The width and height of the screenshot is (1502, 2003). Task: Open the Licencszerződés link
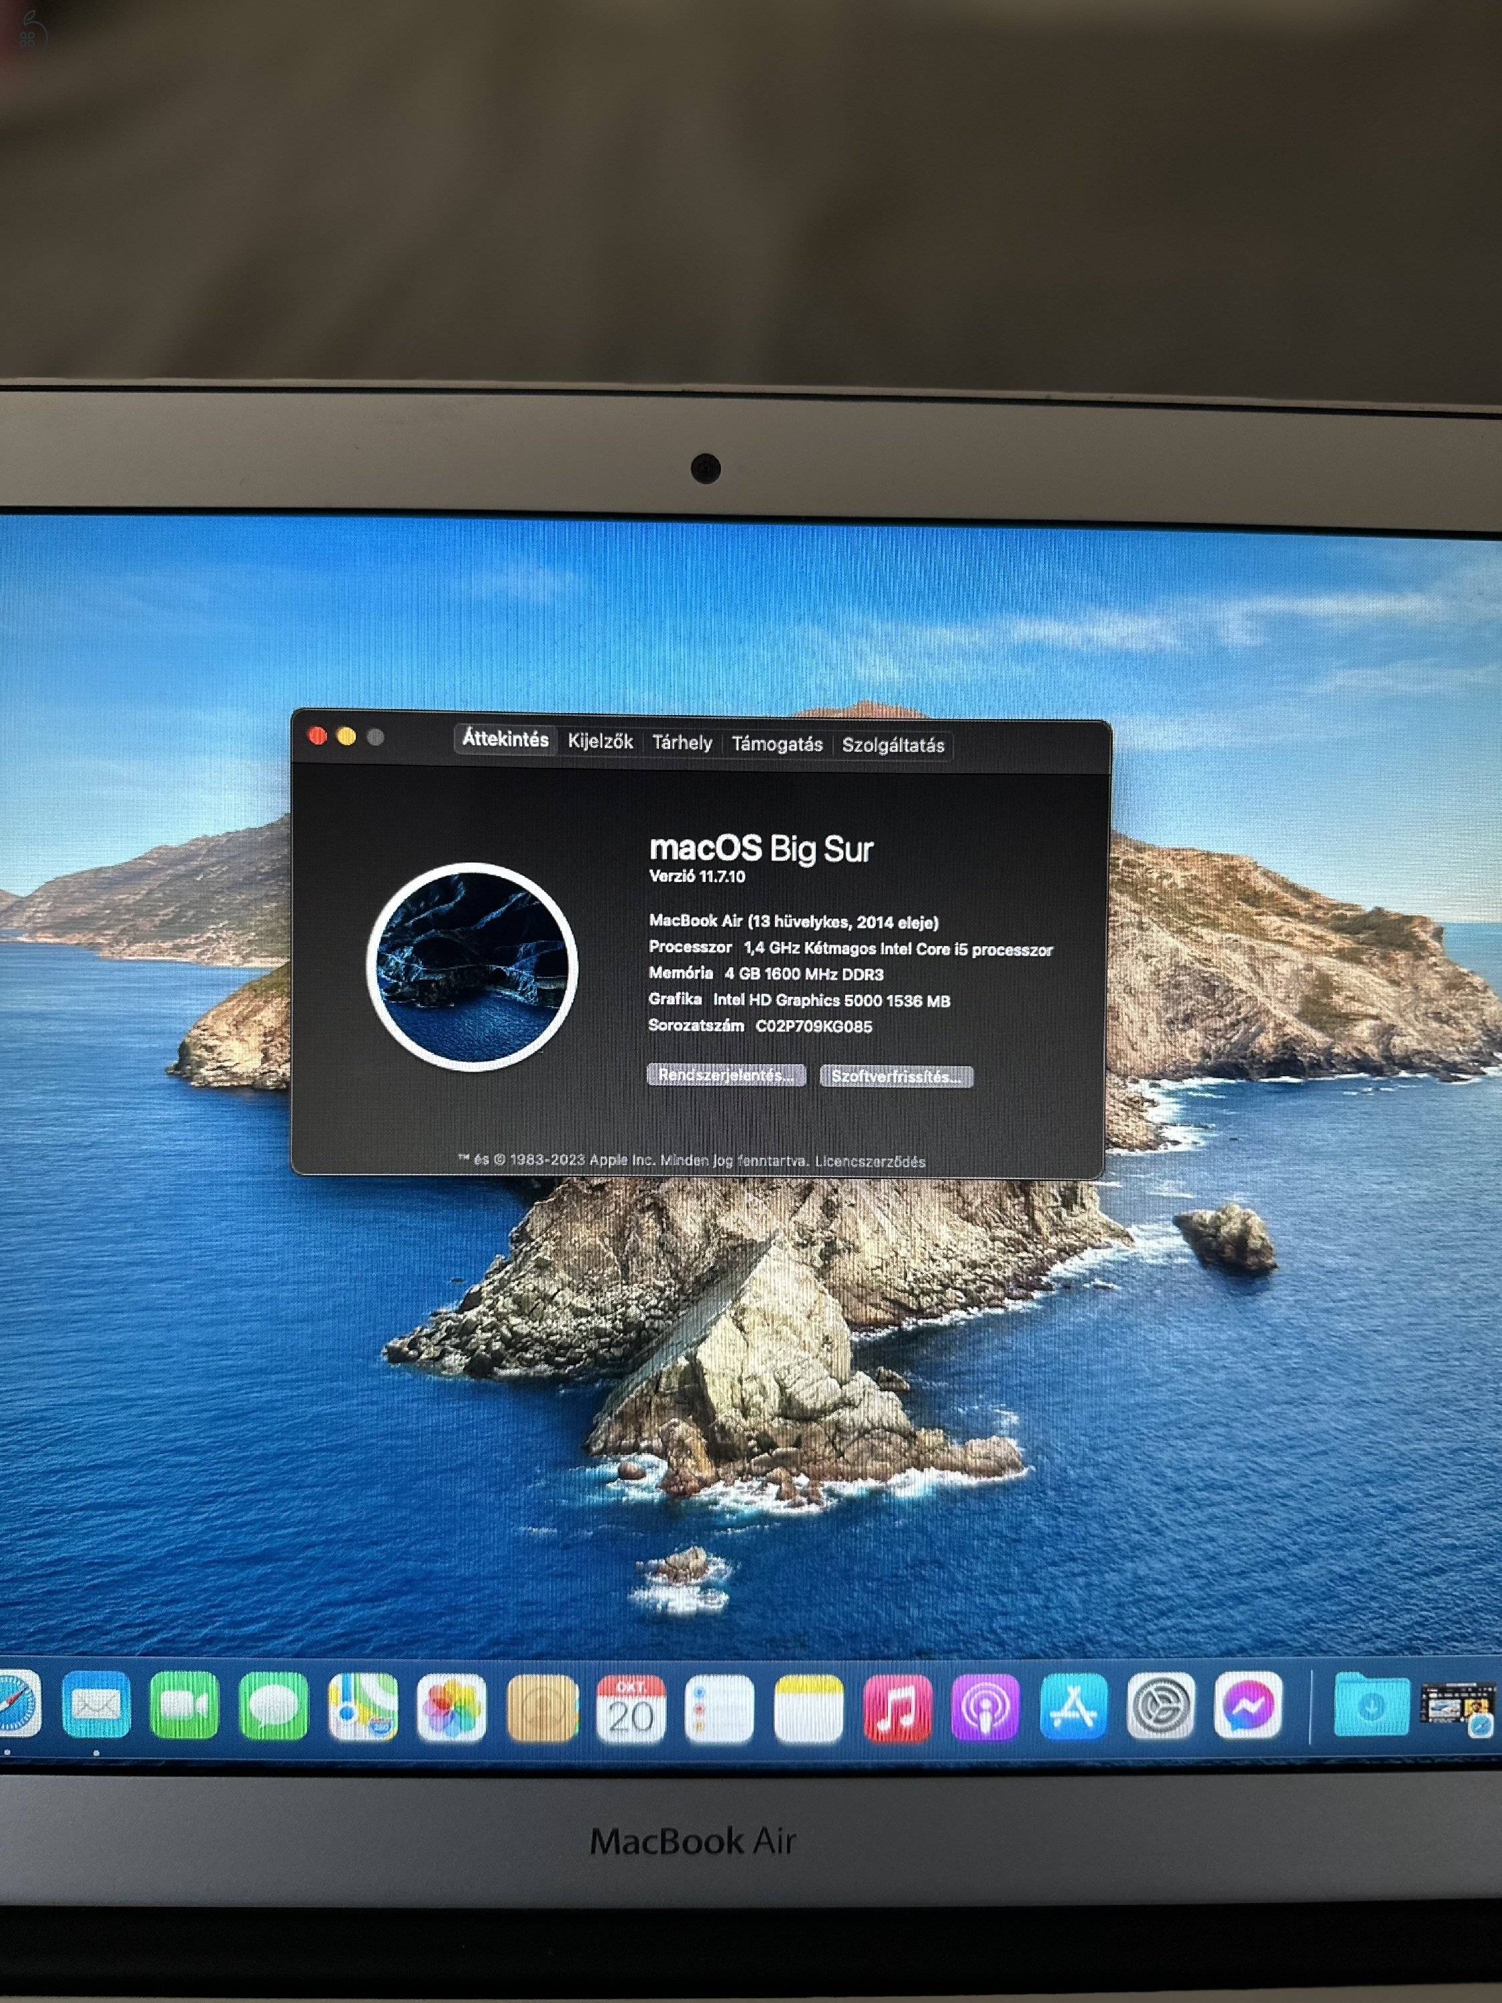[x=870, y=1162]
